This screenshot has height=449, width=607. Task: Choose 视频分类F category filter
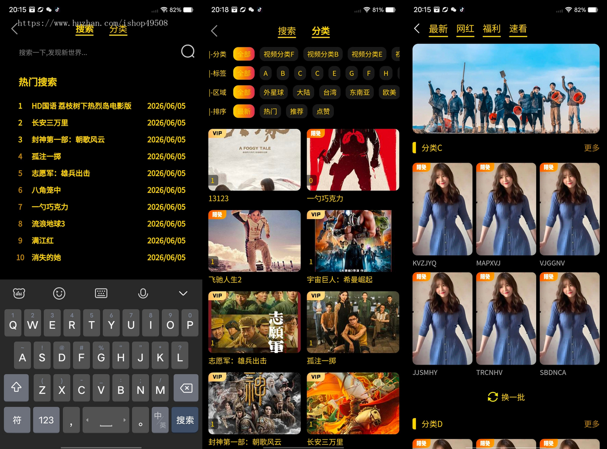tap(279, 54)
